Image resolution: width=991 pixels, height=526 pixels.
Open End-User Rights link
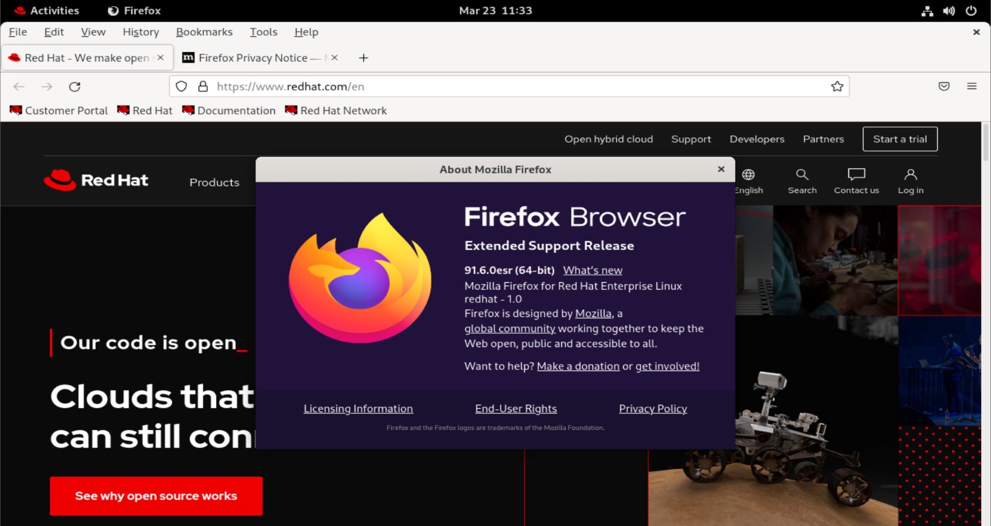(x=516, y=408)
